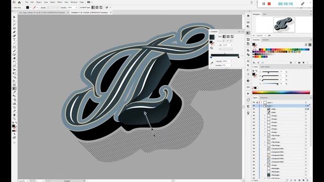
Task: Switch to the first document tab
Action: [x=42, y=13]
